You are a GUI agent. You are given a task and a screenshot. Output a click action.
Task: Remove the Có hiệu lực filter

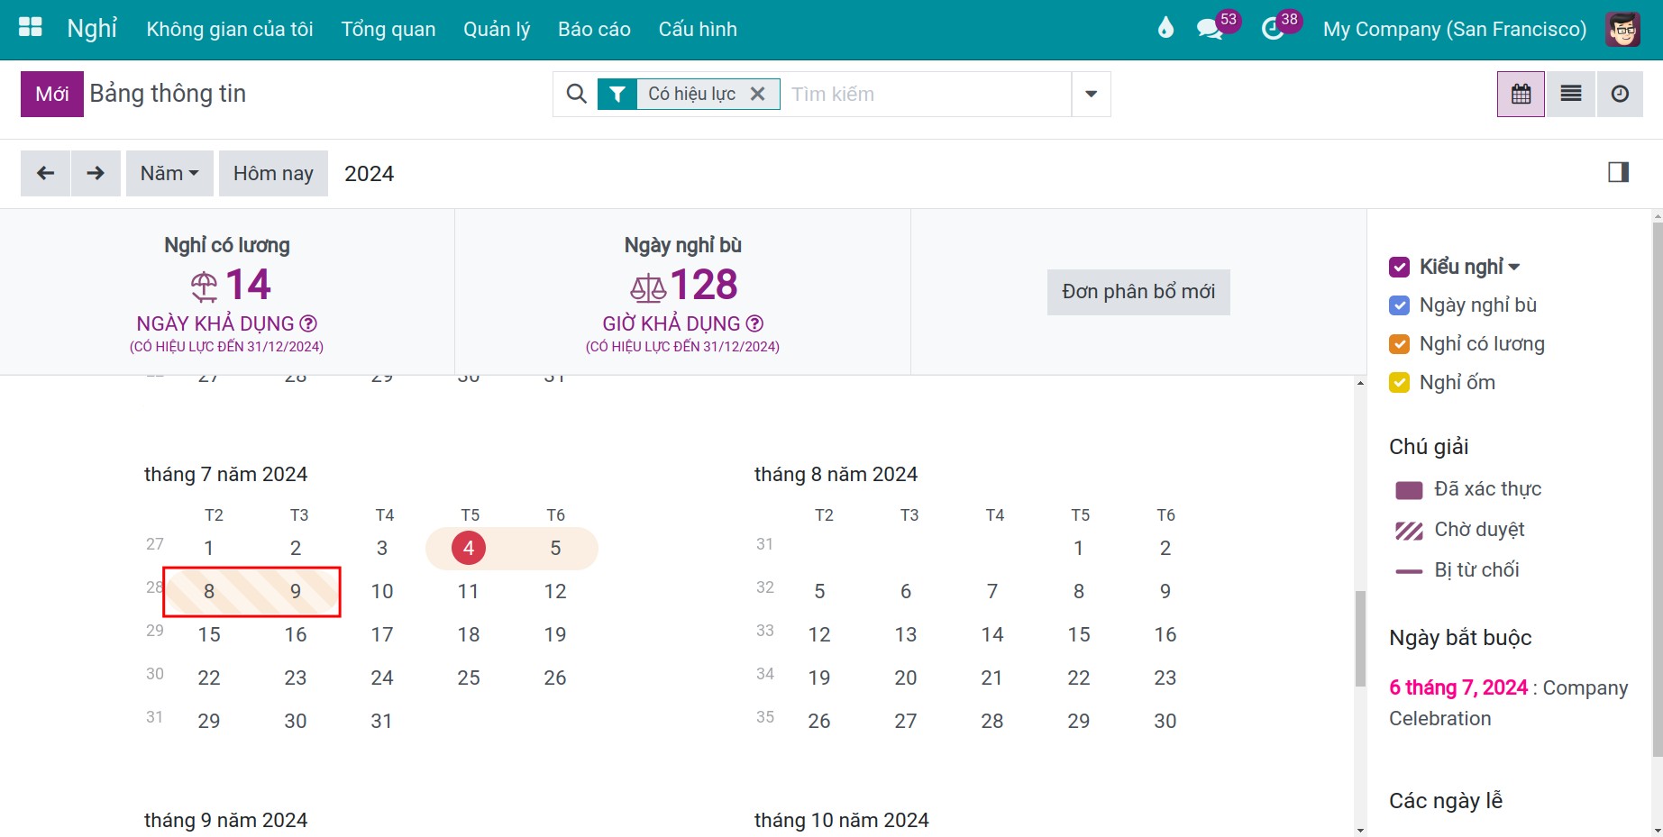tap(758, 94)
